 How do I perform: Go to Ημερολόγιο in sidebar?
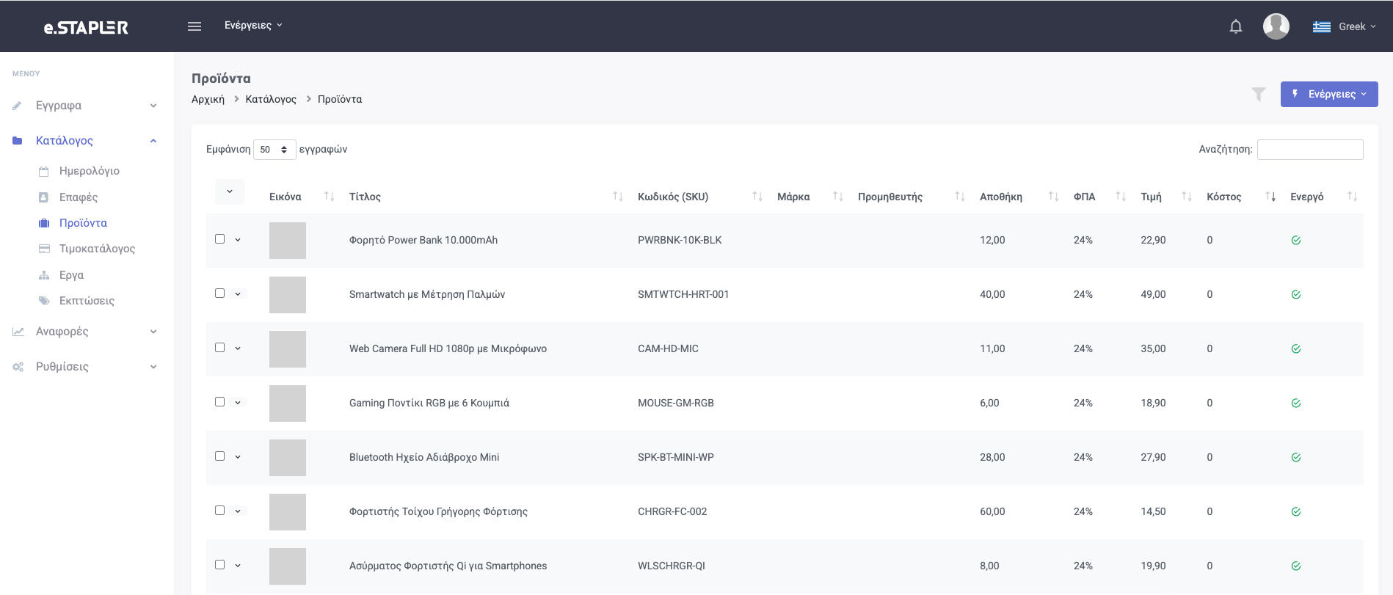90,171
